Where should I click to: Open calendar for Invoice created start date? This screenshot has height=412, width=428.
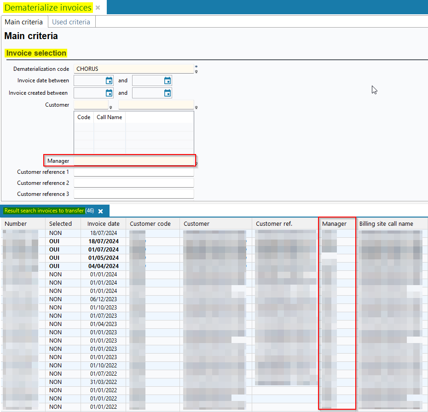(109, 93)
